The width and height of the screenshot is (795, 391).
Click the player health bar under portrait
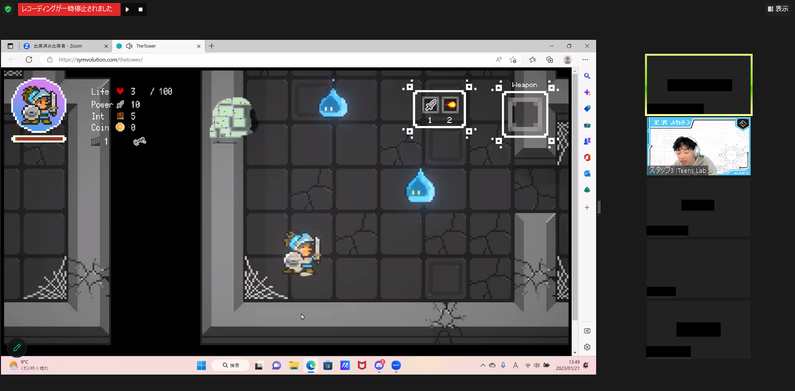39,139
